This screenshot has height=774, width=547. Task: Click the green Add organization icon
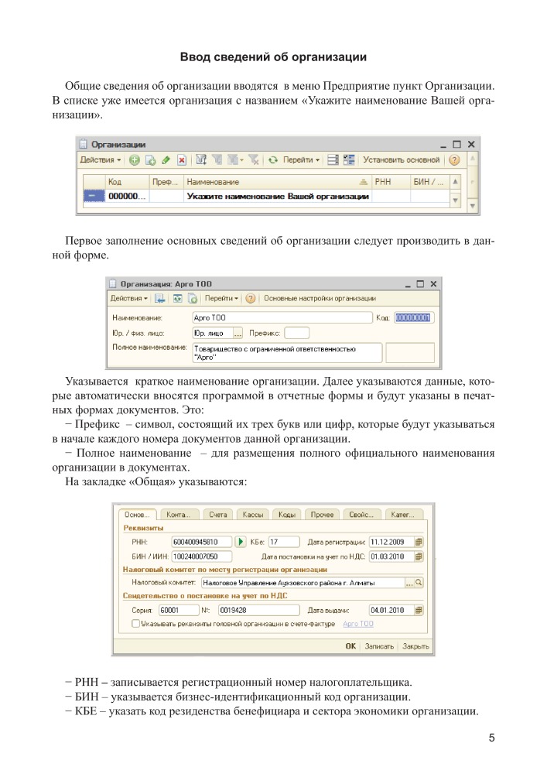(134, 160)
